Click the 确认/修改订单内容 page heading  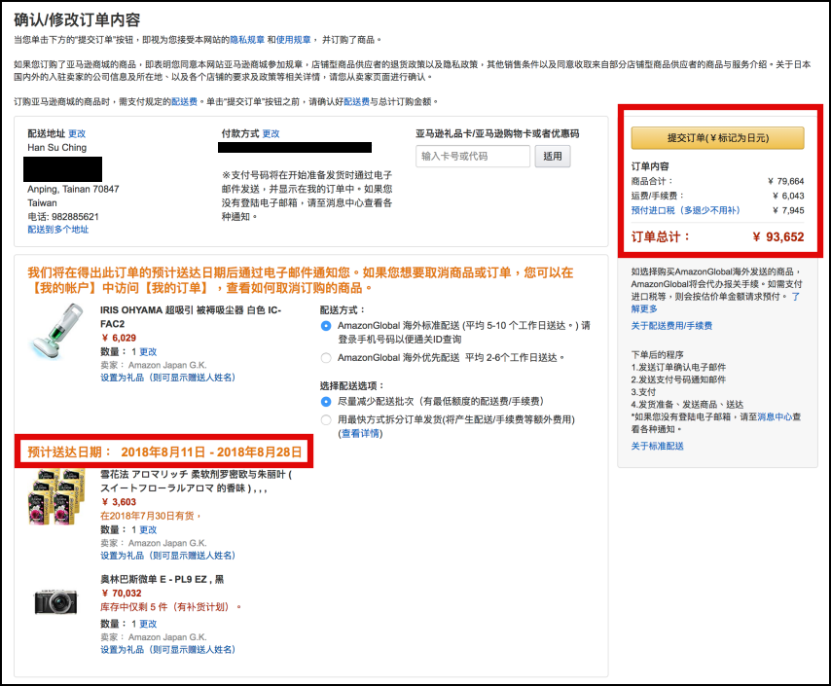(77, 19)
